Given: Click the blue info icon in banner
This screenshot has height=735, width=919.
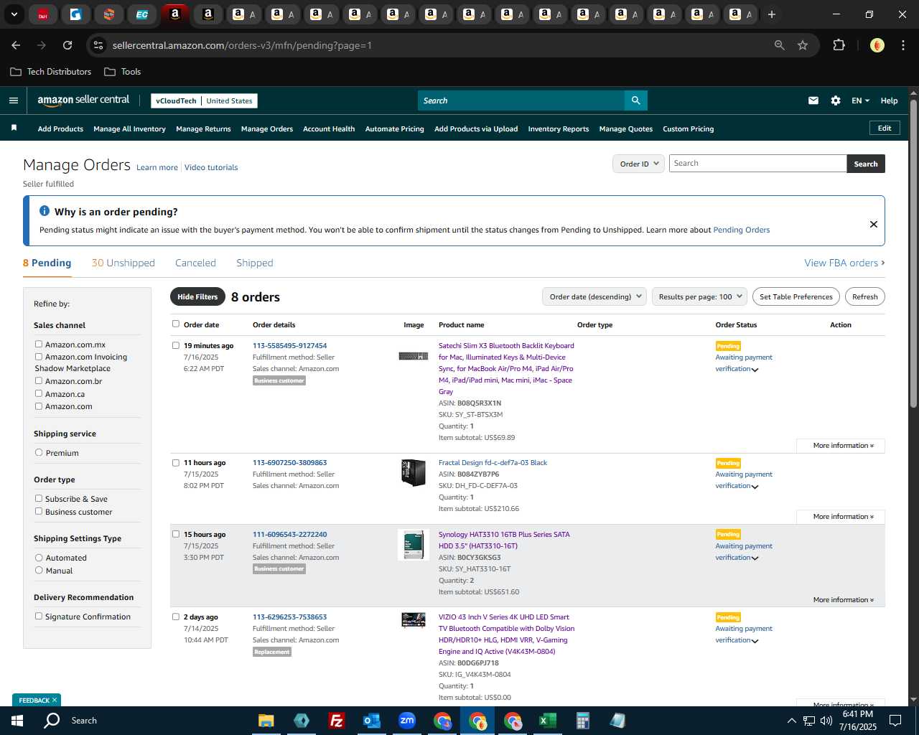Looking at the screenshot, I should point(44,211).
